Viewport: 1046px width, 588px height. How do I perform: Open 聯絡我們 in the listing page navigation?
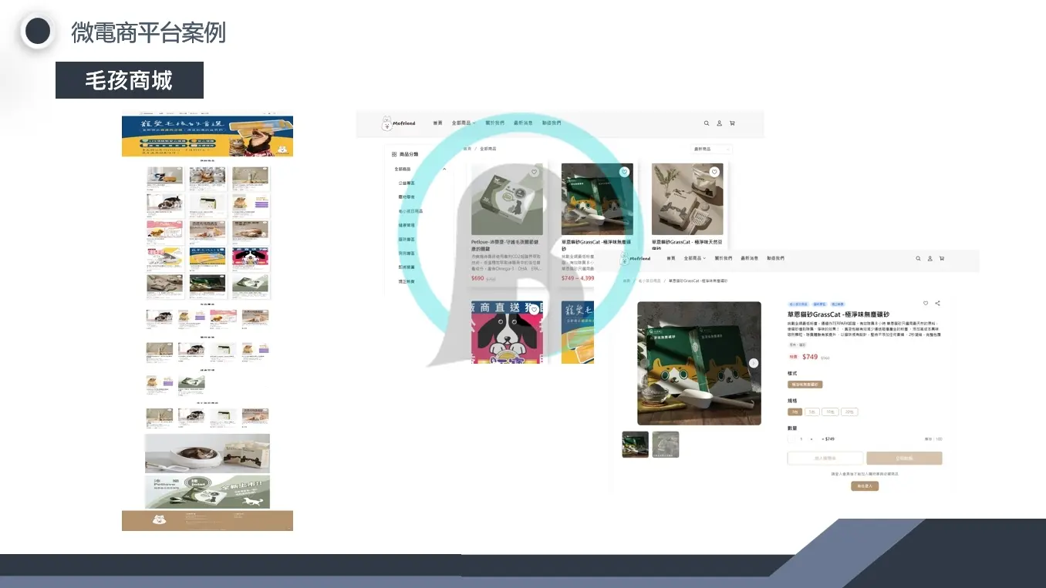[552, 123]
